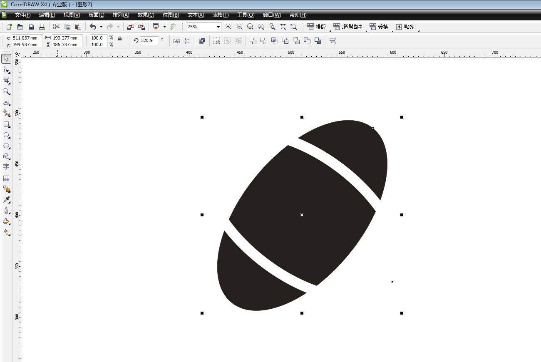This screenshot has width=541, height=362.
Task: Expand the undo history dropdown arrow
Action: pyautogui.click(x=101, y=27)
